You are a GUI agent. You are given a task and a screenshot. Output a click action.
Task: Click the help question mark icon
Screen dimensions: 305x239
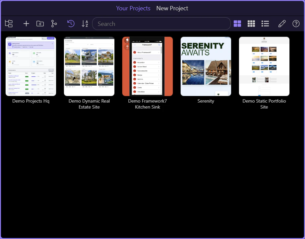tap(296, 24)
